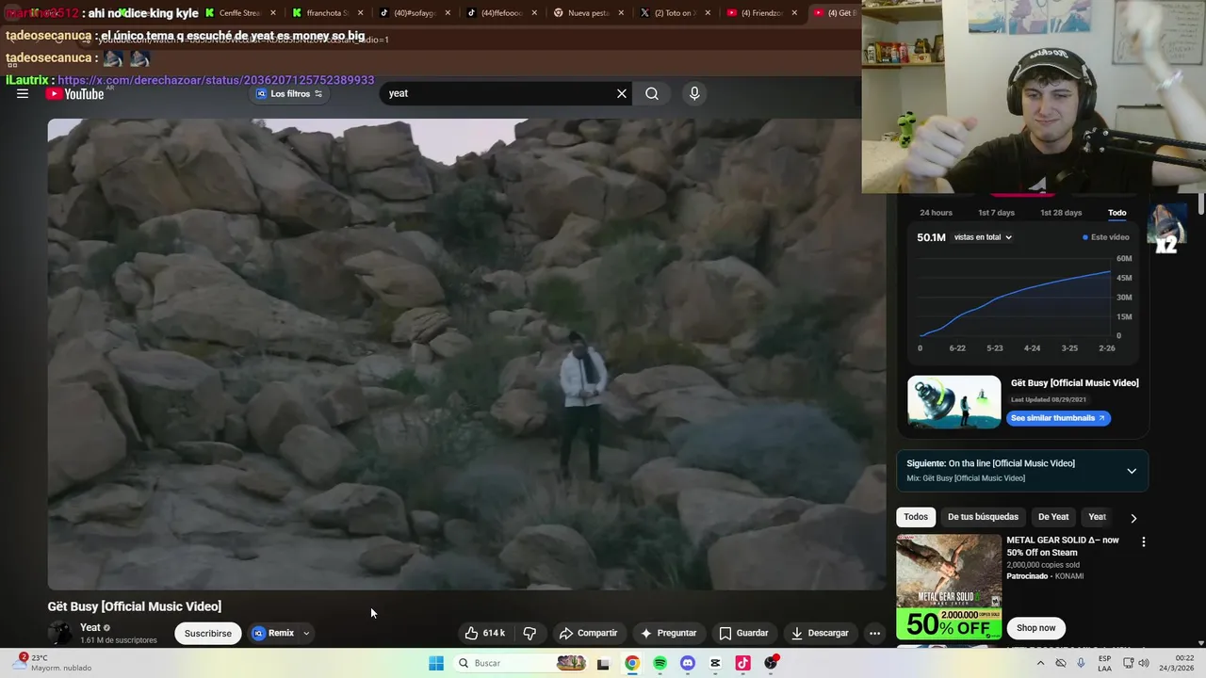Viewport: 1206px width, 678px height.
Task: Focus the YouTube search field with yeat
Action: pos(497,93)
